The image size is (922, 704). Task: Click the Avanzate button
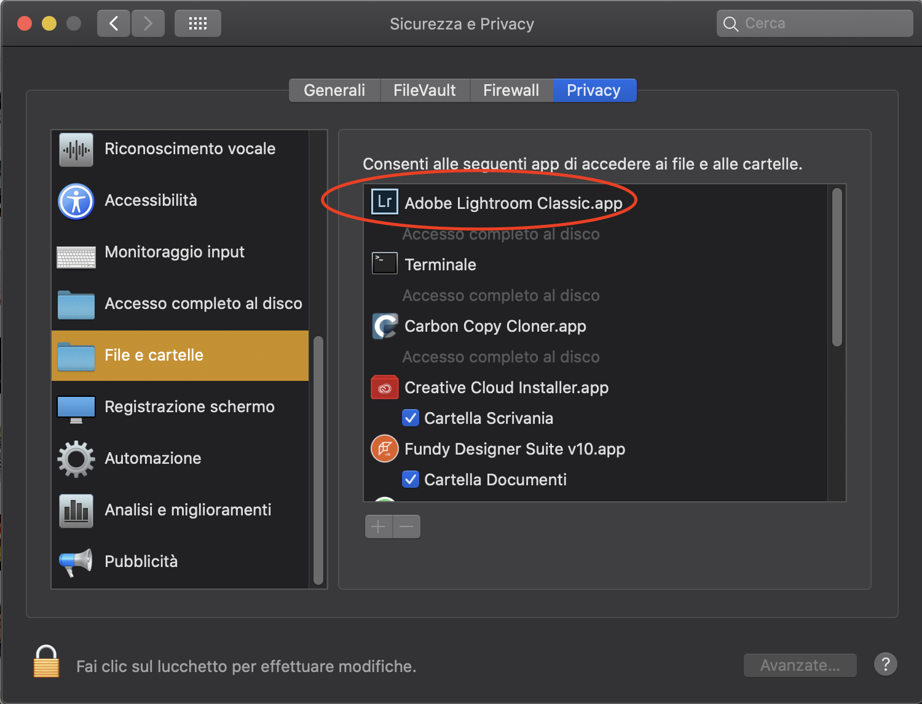pyautogui.click(x=800, y=665)
